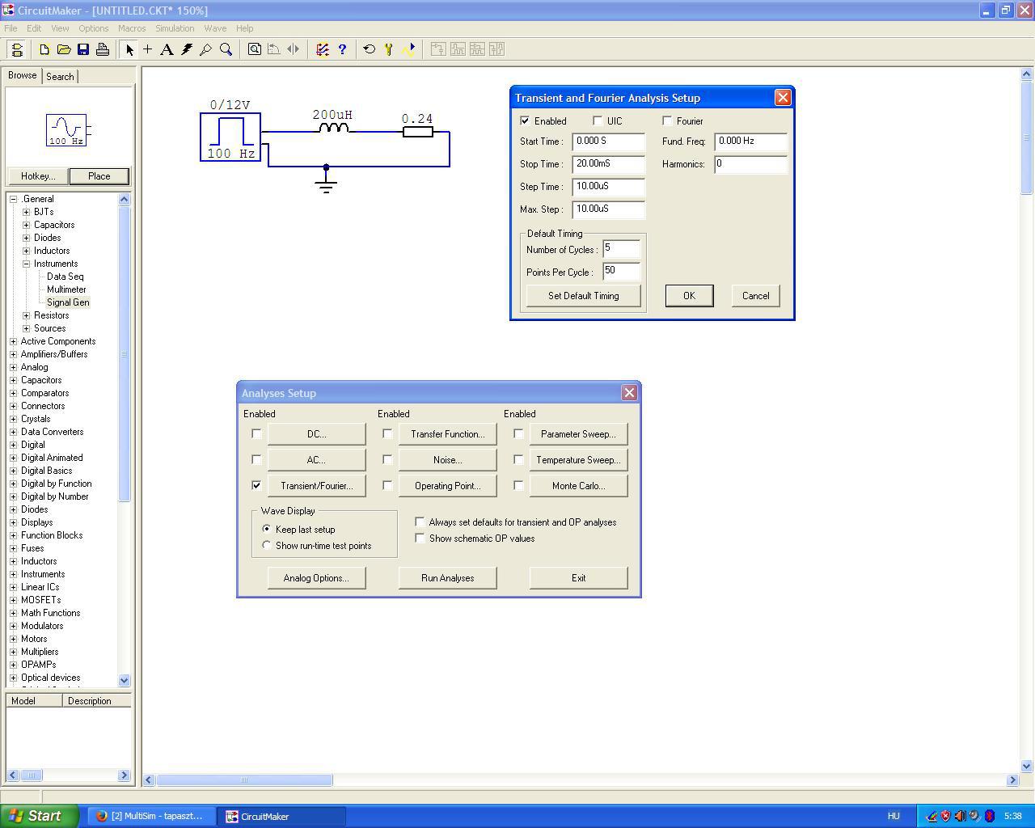The height and width of the screenshot is (828, 1035).
Task: Click the CircuitMaker taskbar button
Action: coord(282,816)
